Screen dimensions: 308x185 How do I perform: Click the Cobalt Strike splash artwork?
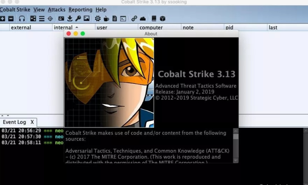(x=109, y=83)
